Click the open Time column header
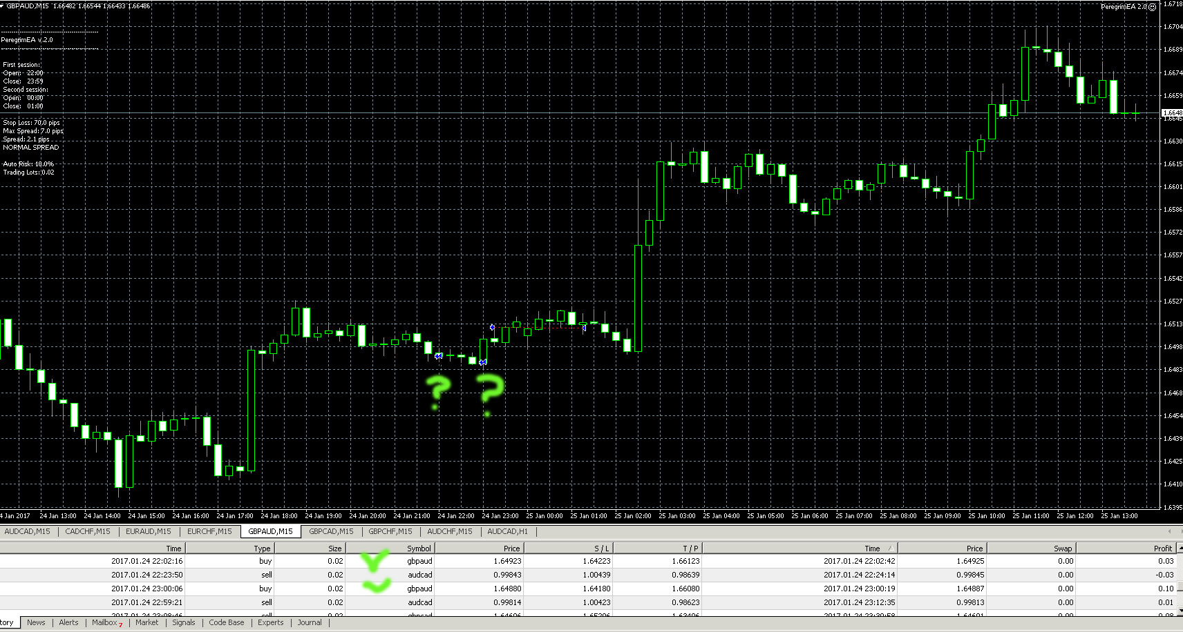This screenshot has height=632, width=1183. pyautogui.click(x=92, y=549)
